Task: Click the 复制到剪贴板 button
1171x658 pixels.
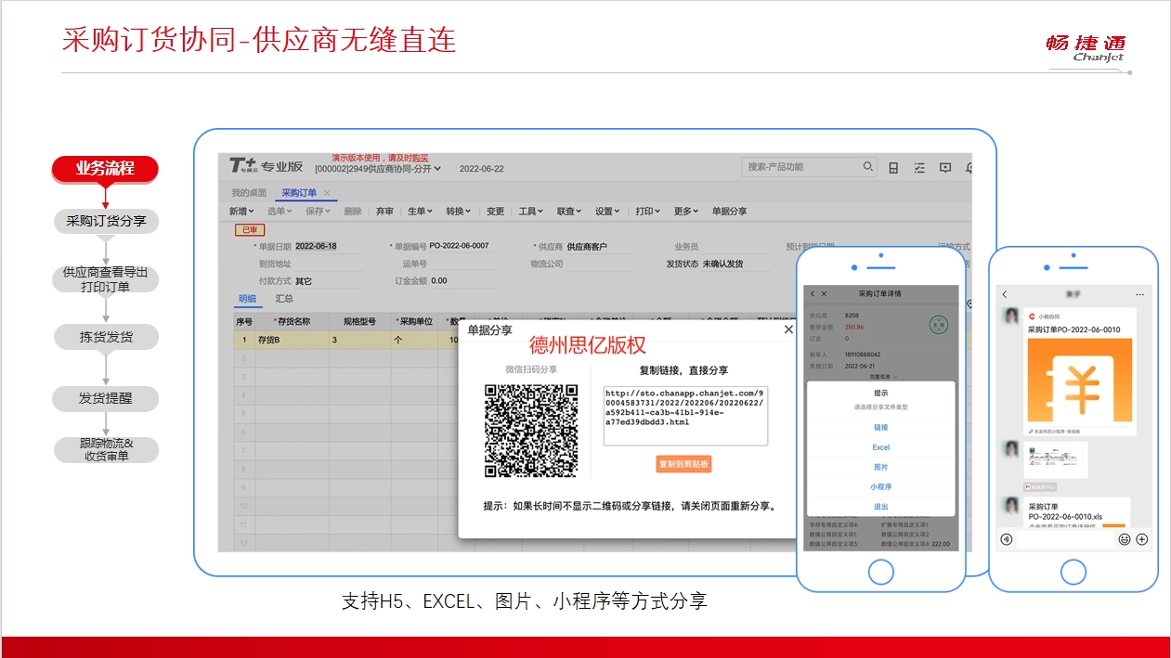Action: pos(683,463)
